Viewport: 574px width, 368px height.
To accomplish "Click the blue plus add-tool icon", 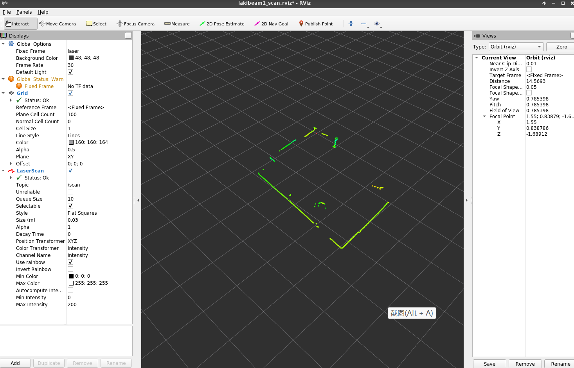I will pos(351,24).
